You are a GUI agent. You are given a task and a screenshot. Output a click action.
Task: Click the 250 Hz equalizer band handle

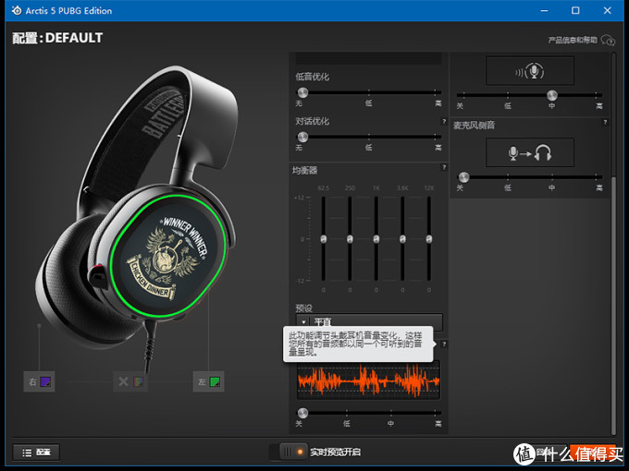(x=350, y=239)
